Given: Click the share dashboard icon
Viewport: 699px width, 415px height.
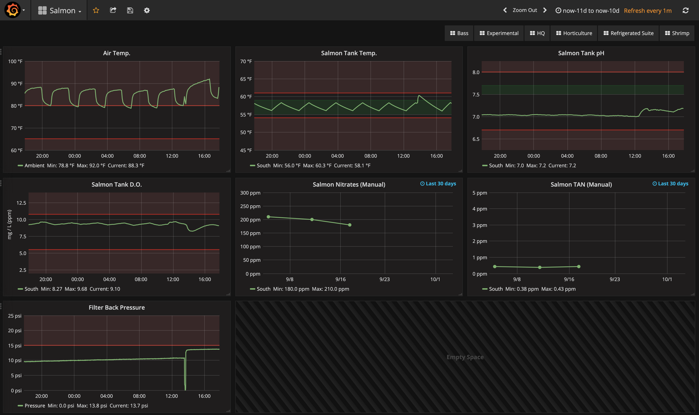Looking at the screenshot, I should pyautogui.click(x=113, y=10).
